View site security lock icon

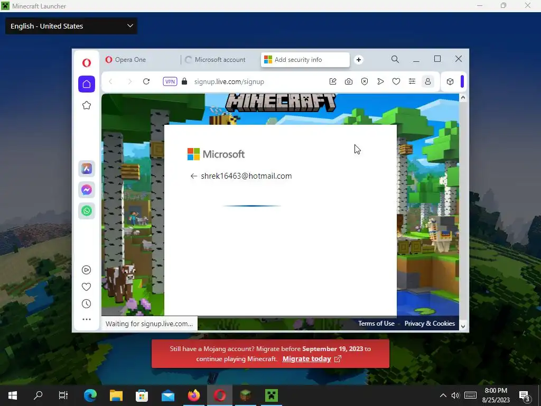pyautogui.click(x=184, y=81)
